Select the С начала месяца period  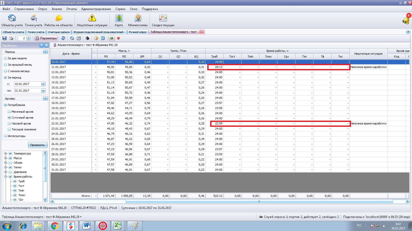(16, 71)
